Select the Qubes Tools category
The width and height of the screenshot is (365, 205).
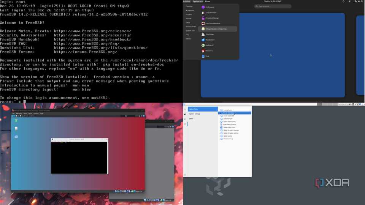tap(203, 109)
